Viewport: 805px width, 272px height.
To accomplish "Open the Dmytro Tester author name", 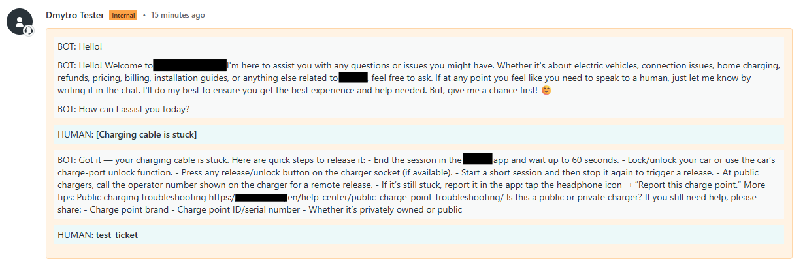I will 75,14.
